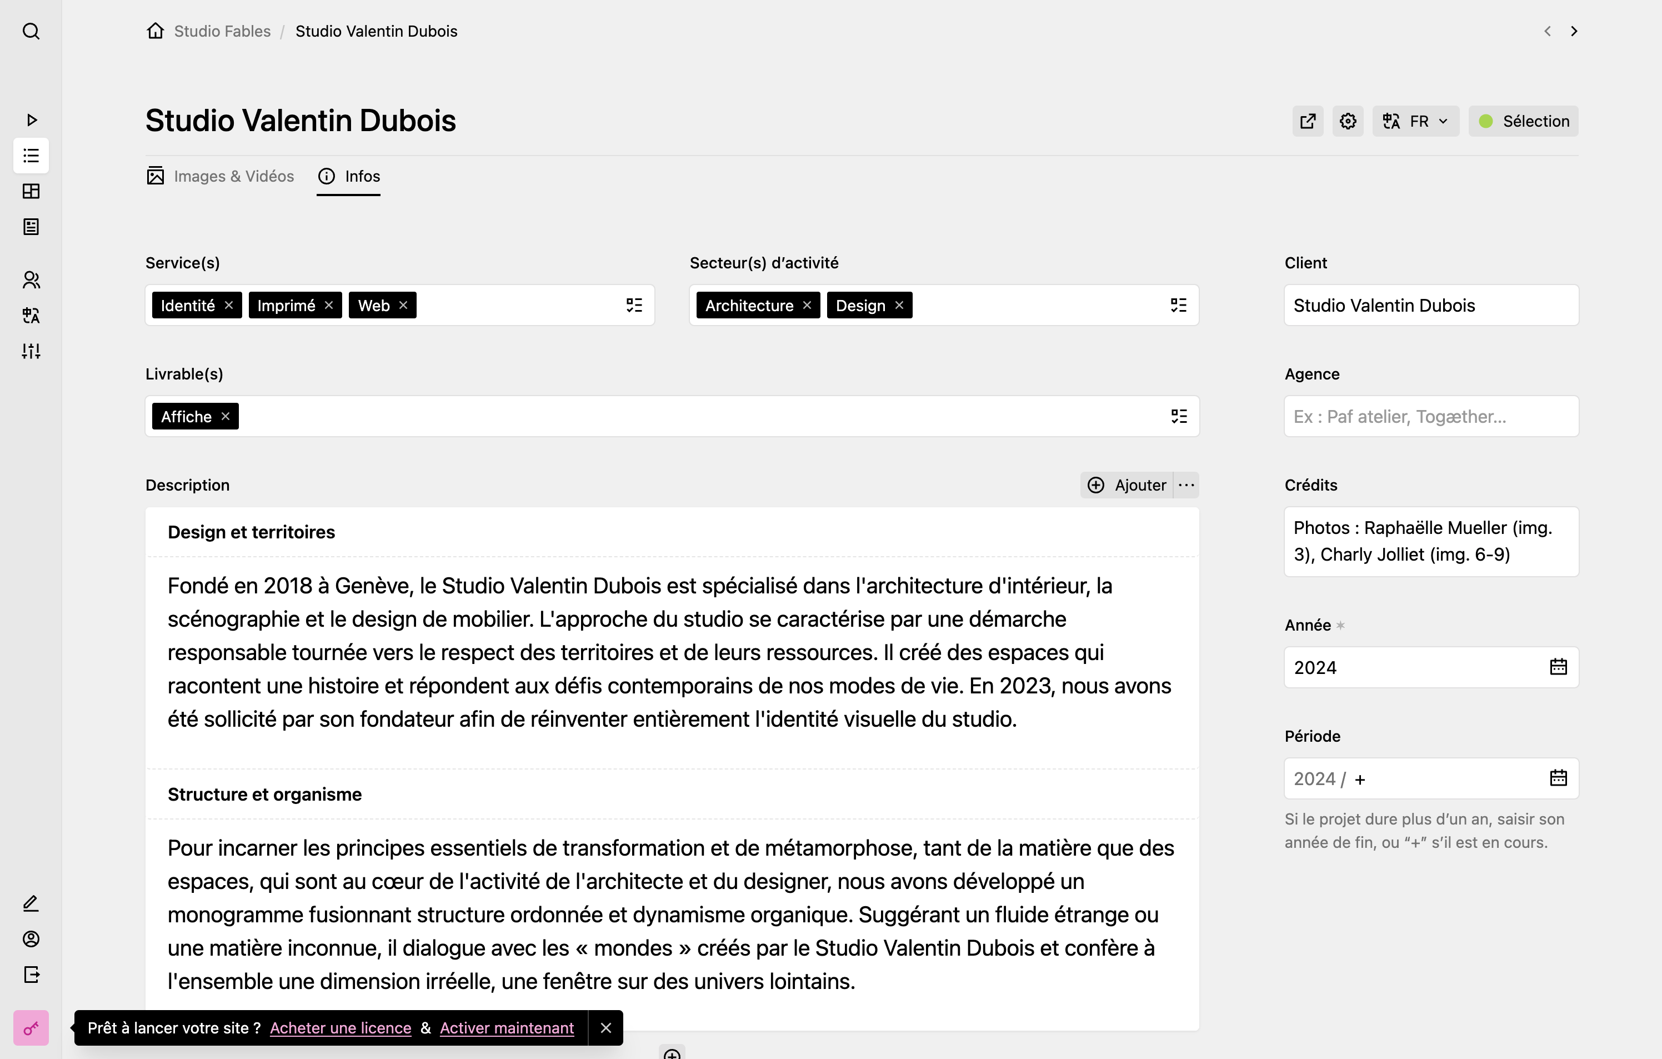This screenshot has width=1662, height=1059.
Task: Open Secteur(s) d'activité options list
Action: coord(1179,305)
